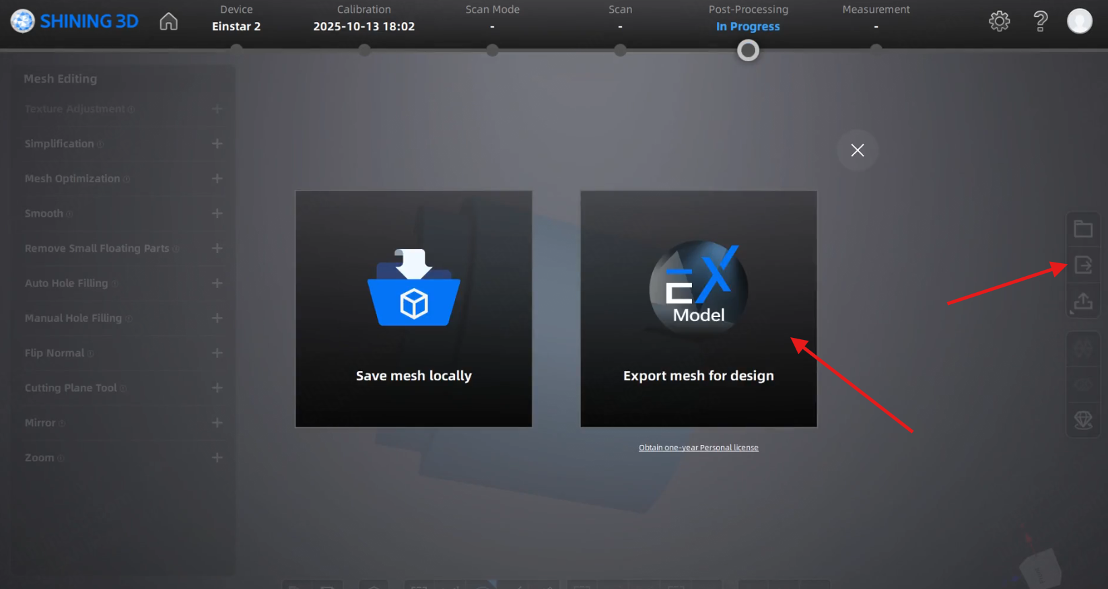Screen dimensions: 1108x589
Task: Expand the Mirror section
Action: 217,423
